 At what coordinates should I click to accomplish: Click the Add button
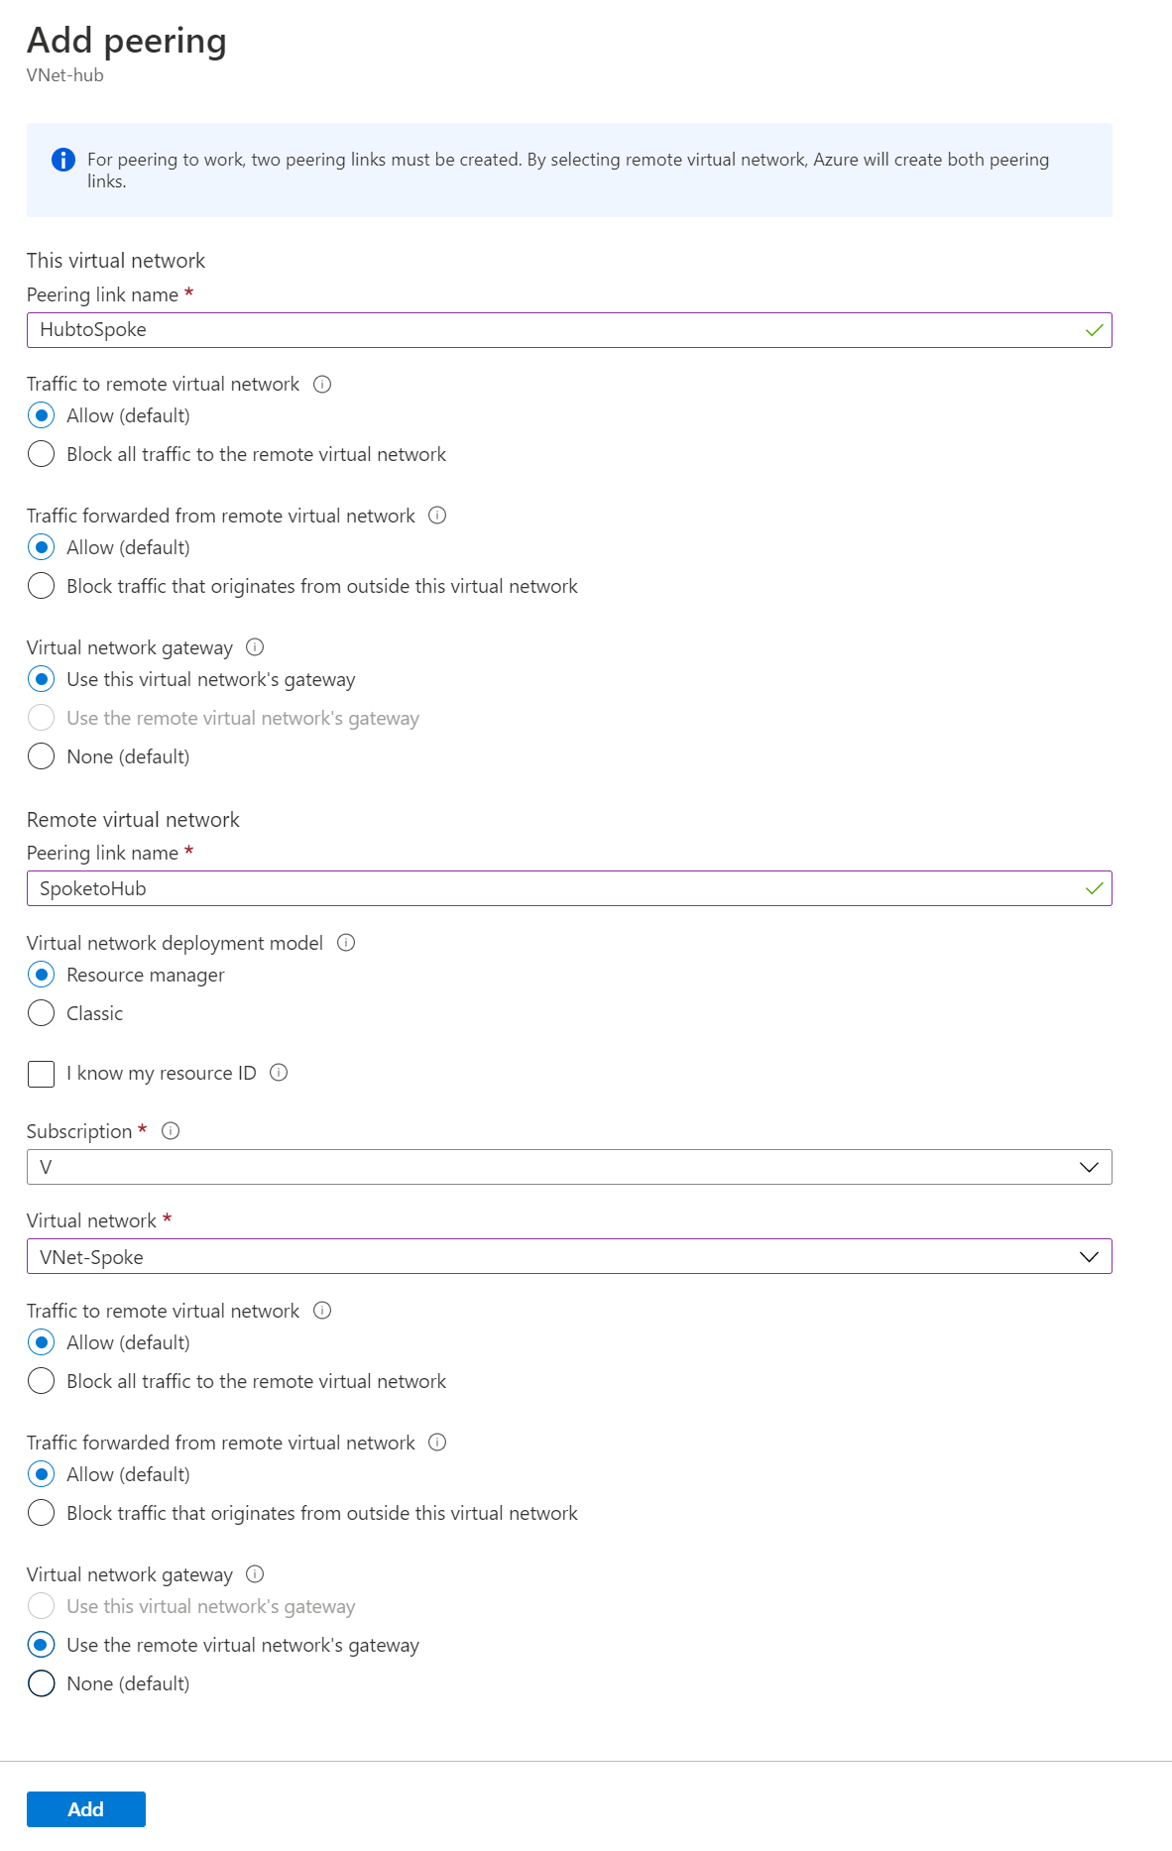tap(86, 1809)
